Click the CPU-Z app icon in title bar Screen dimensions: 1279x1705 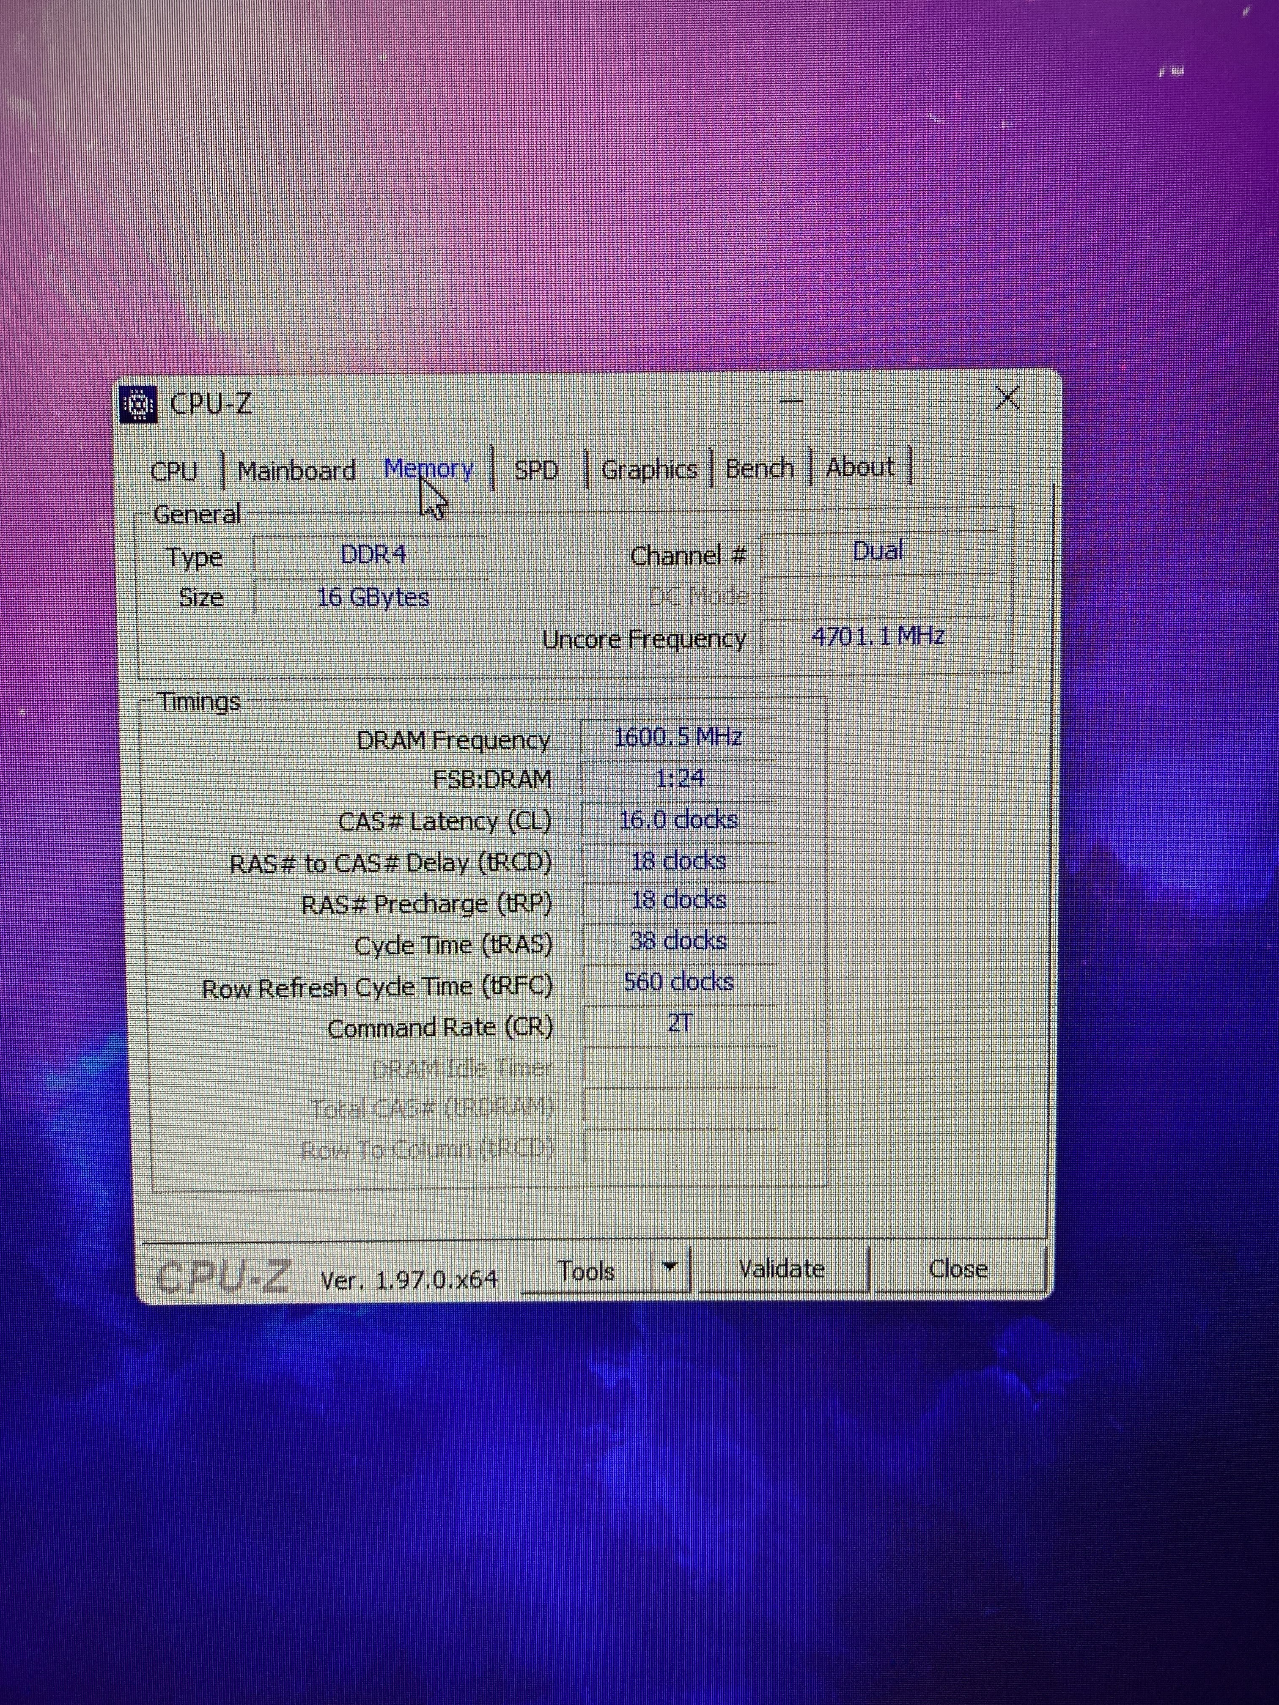pyautogui.click(x=140, y=405)
